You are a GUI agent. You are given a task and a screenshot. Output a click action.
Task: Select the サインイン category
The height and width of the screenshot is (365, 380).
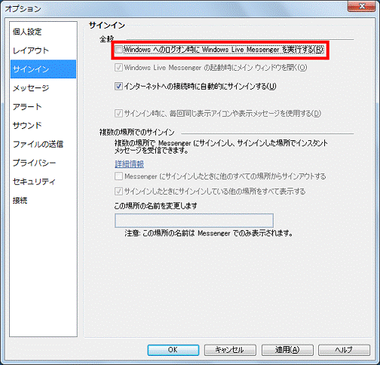coord(43,69)
